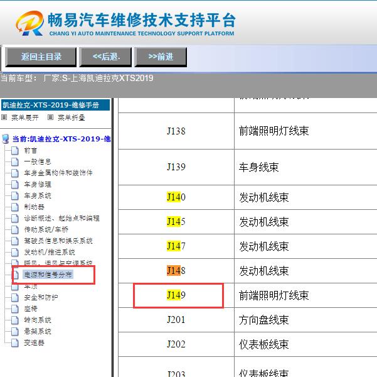
Task: Click the root node computer icon
Action: pyautogui.click(x=6, y=139)
